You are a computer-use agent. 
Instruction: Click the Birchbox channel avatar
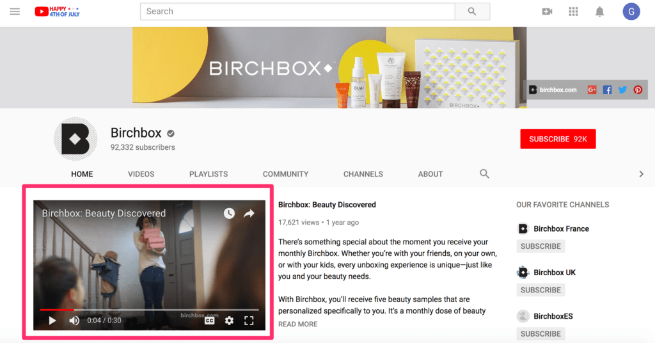pos(75,139)
